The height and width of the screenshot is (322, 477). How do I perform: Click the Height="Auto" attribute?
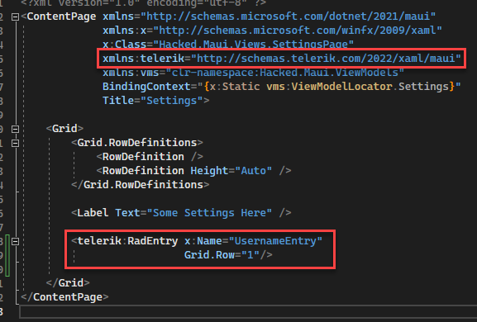(x=231, y=171)
